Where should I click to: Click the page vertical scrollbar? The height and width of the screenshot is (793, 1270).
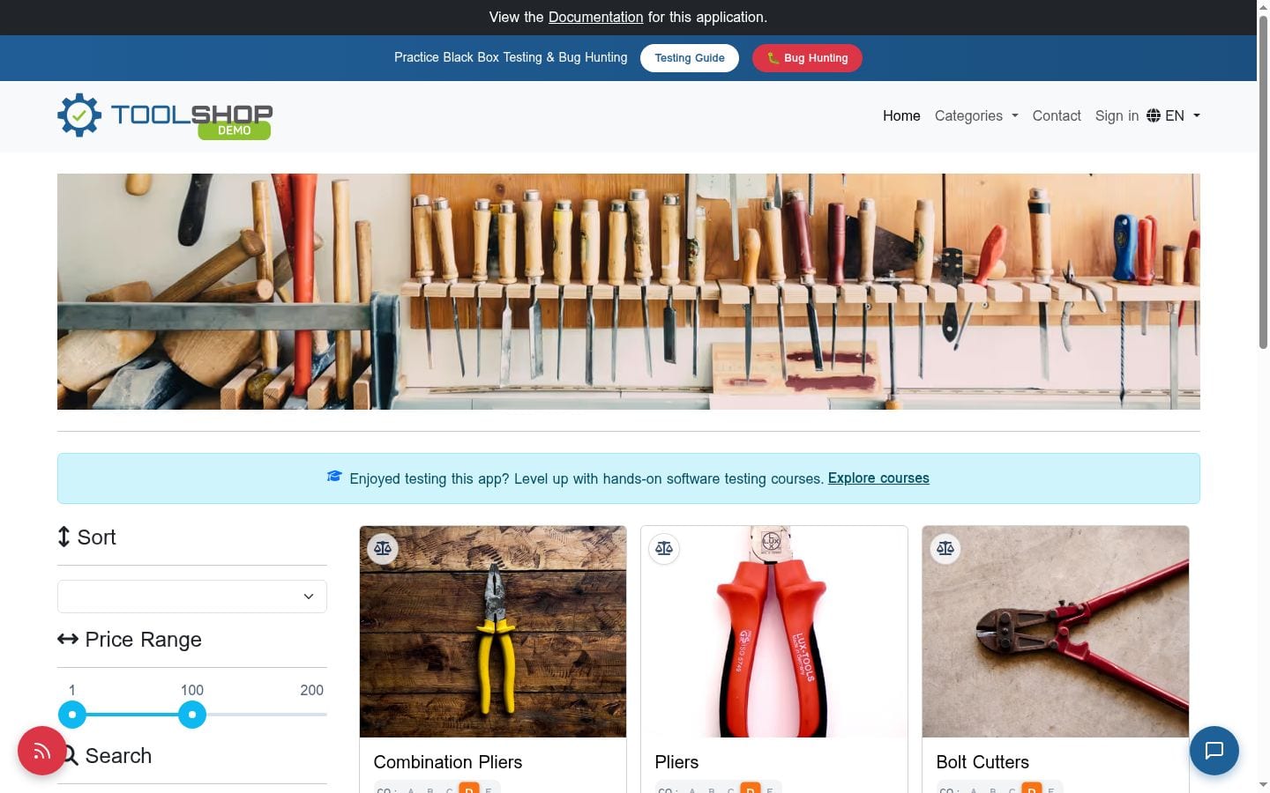tap(1263, 181)
